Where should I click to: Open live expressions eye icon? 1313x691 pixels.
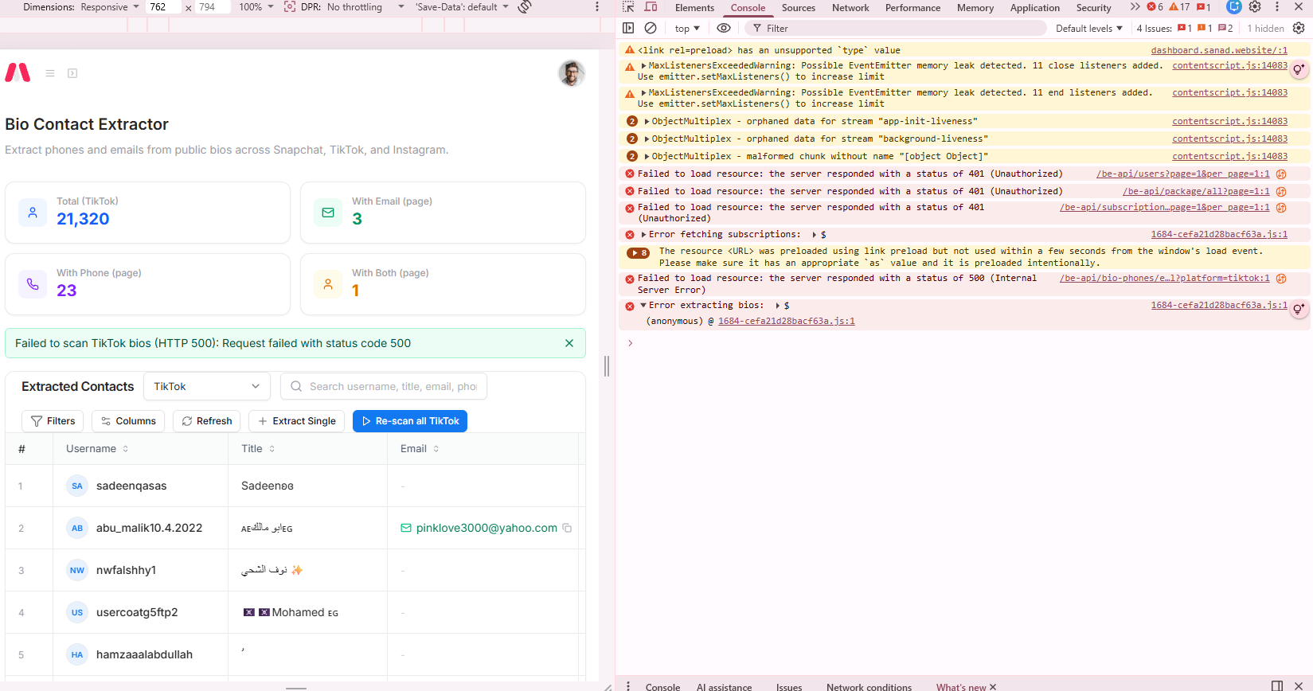pyautogui.click(x=724, y=28)
